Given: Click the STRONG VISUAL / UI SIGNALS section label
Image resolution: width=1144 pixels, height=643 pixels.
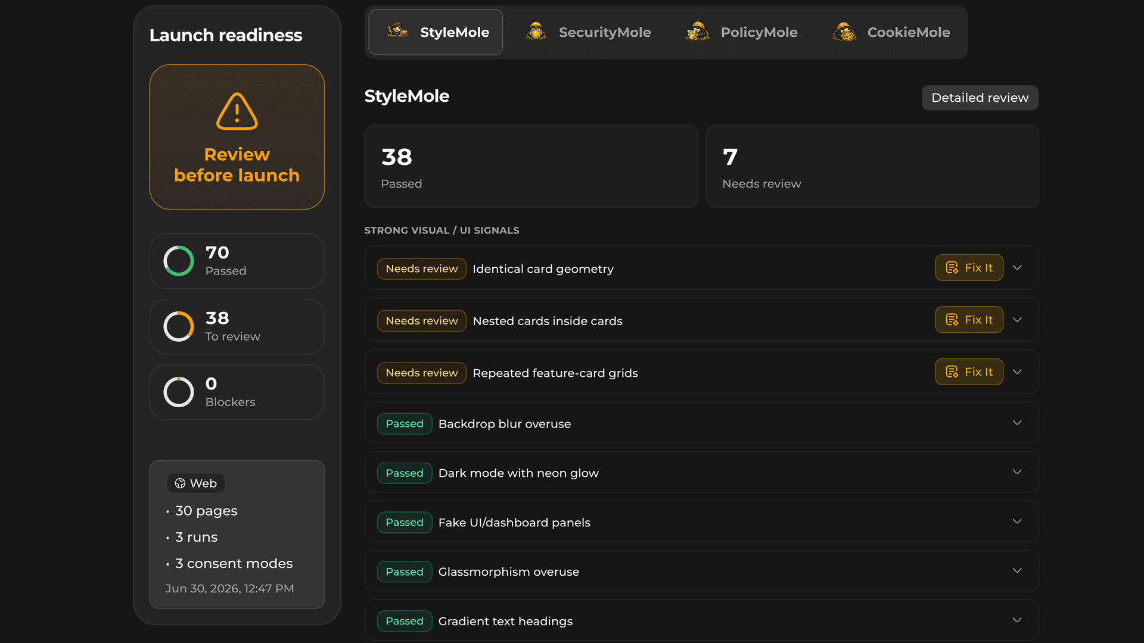Looking at the screenshot, I should (x=442, y=230).
